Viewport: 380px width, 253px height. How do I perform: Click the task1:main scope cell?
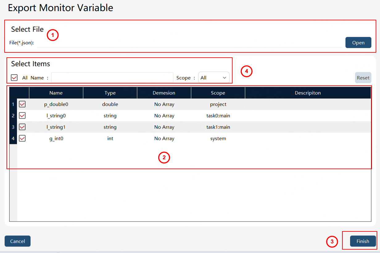(218, 127)
